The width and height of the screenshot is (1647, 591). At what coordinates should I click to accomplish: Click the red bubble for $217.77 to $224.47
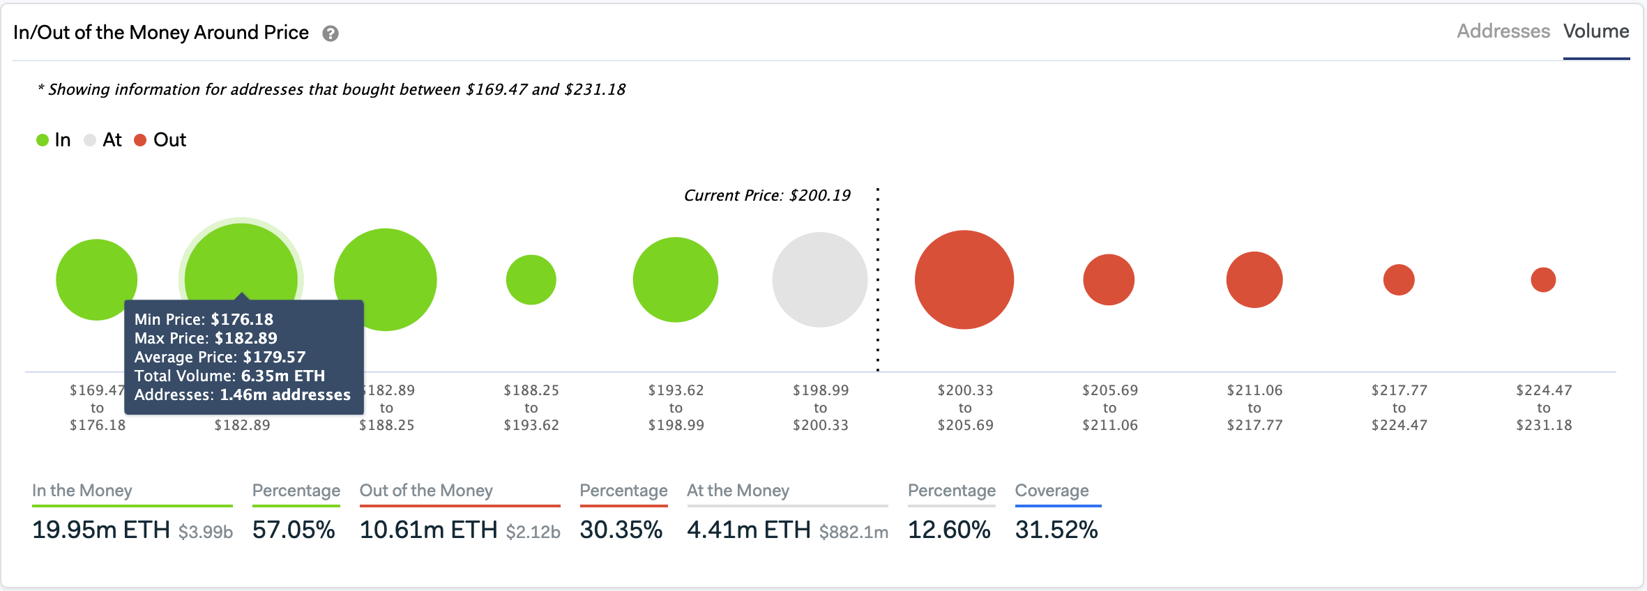(1399, 280)
